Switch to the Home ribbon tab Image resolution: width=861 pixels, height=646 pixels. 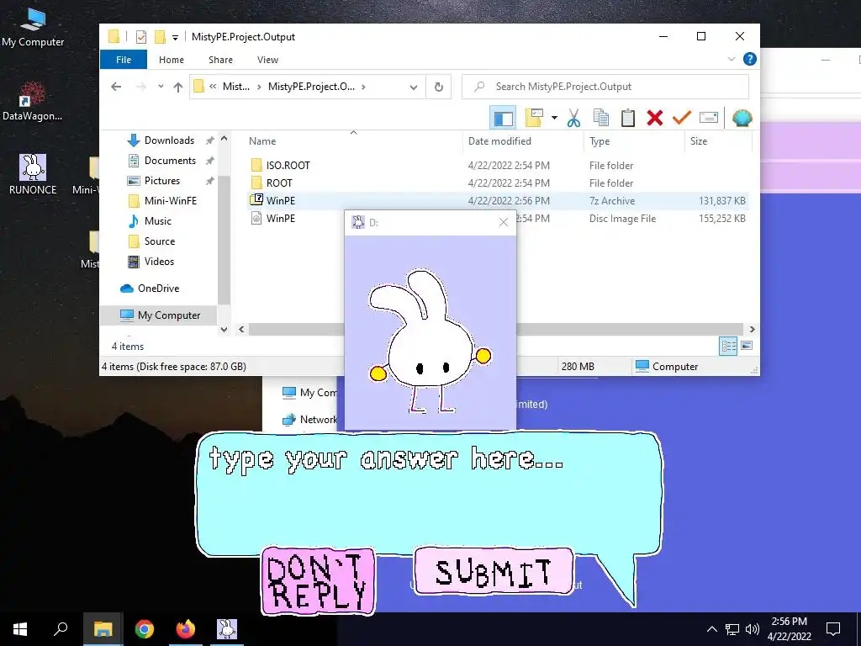pos(172,60)
